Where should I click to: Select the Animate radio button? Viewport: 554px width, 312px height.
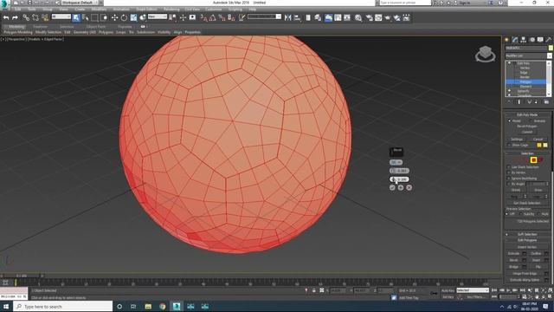coord(531,121)
